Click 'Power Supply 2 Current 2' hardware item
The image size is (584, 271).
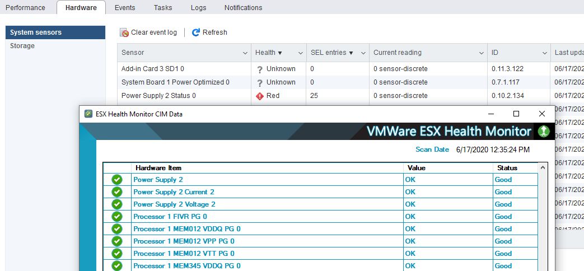coord(174,192)
